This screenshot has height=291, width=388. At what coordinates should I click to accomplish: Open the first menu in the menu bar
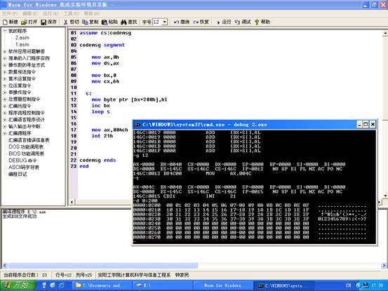pos(10,13)
